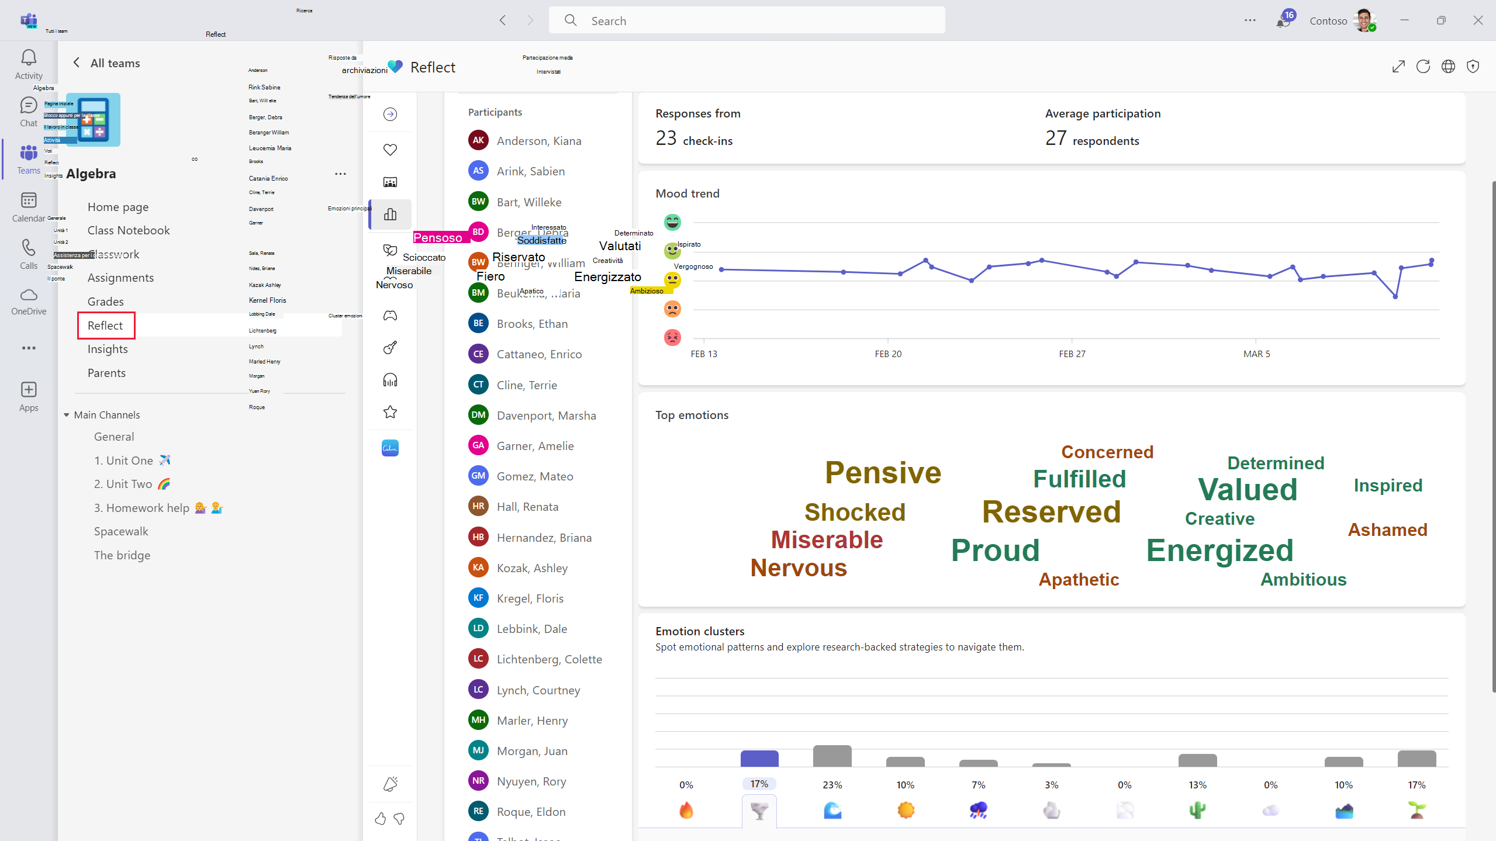Select the wave emotion cluster at 23%
1496x841 pixels.
click(832, 811)
